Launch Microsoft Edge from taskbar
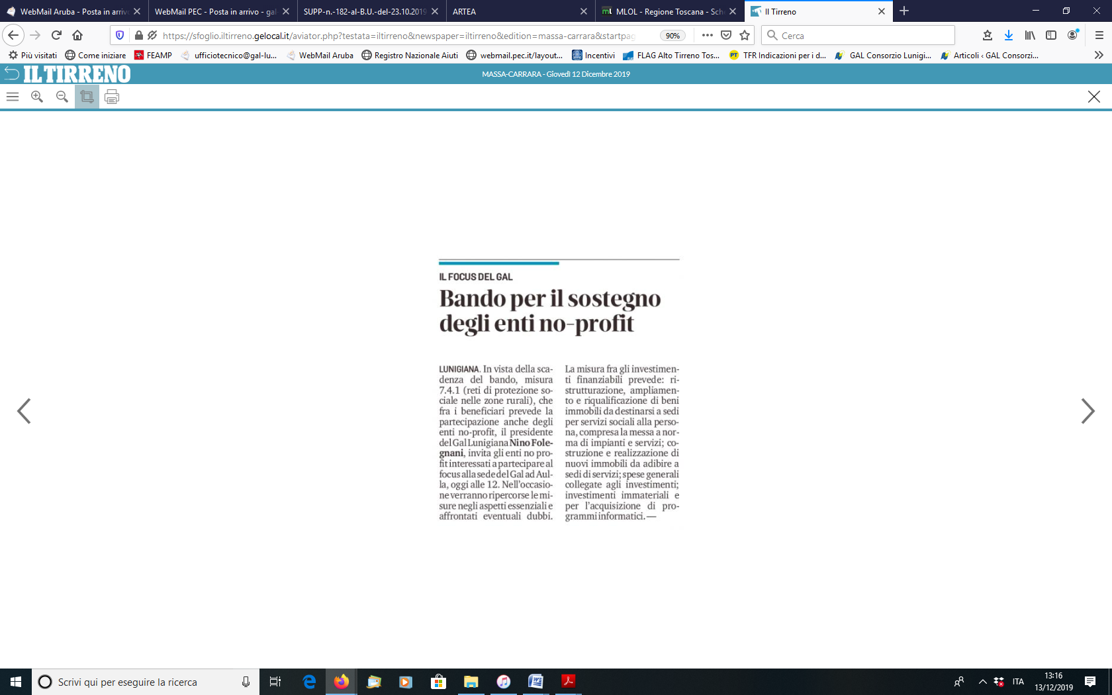 (x=309, y=682)
